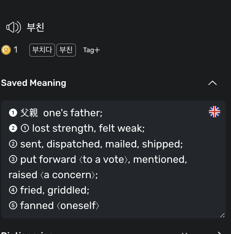231x234 pixels.
Task: Play audio pronunciation of 부친
Action: click(x=14, y=27)
